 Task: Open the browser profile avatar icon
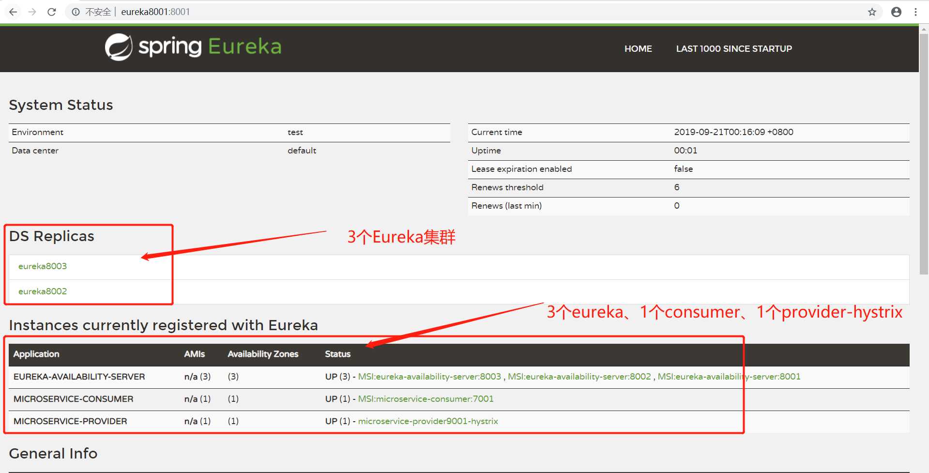[896, 12]
